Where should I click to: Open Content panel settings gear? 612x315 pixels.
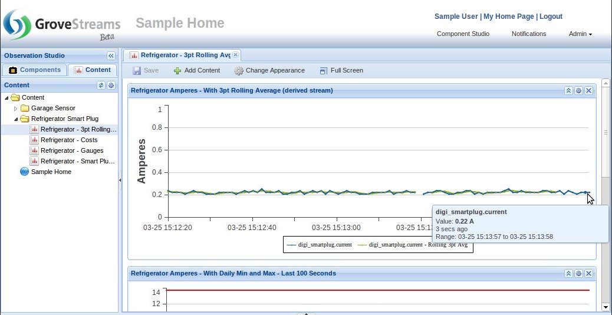pyautogui.click(x=110, y=86)
